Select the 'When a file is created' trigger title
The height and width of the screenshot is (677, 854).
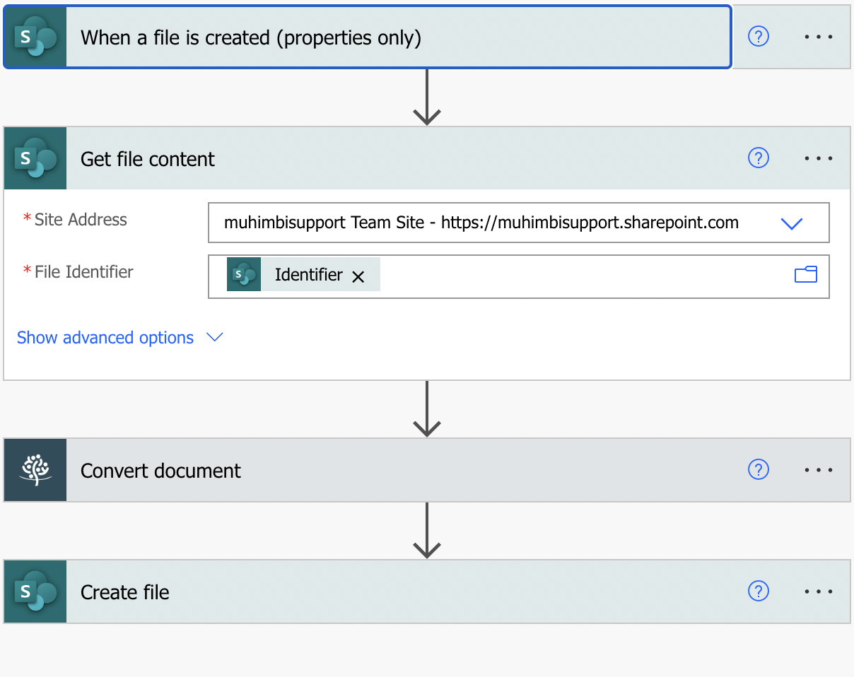(250, 37)
